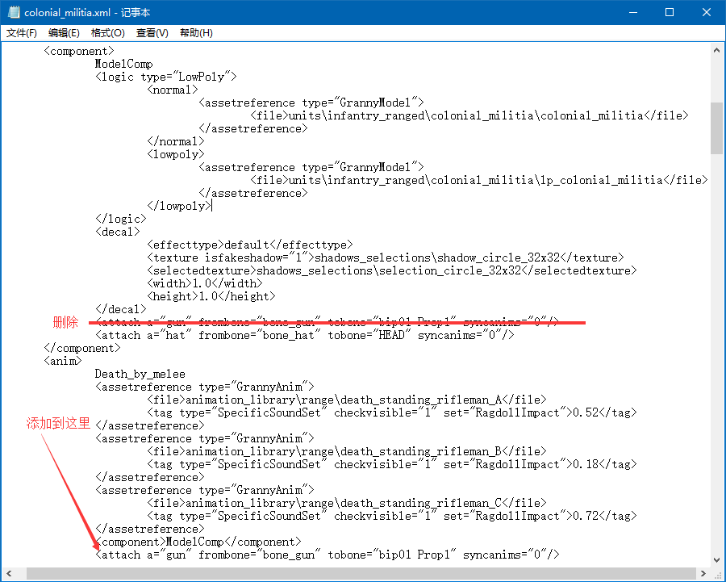Click the logic type="LowPoly" line
726x582 pixels.
coord(165,77)
